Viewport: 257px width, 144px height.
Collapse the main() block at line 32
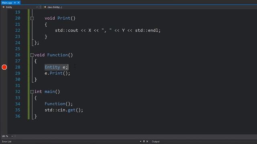point(32,92)
